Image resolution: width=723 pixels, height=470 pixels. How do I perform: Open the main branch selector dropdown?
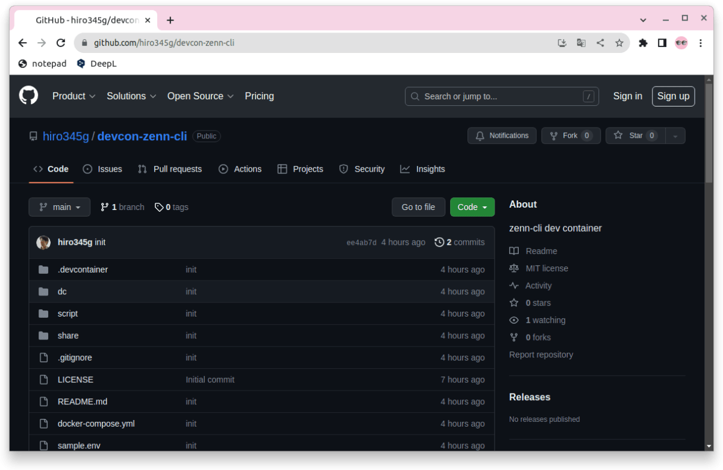click(x=60, y=207)
